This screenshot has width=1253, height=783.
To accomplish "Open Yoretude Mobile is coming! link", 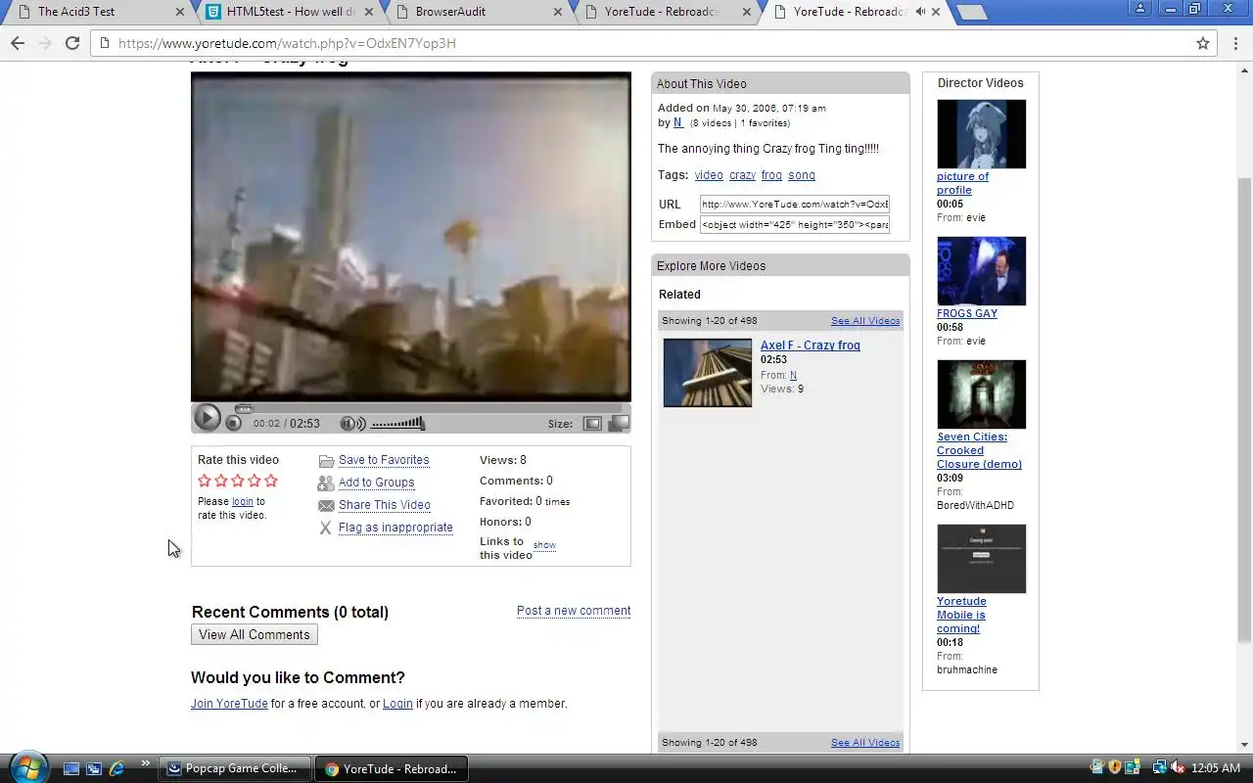I will (x=961, y=615).
